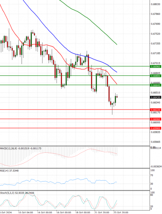Viewport: 162px width, 214px height.
Task: Click the Stochastic scale value 20
Action: 151,207
